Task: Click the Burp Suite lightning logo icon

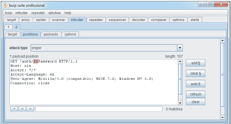Action: point(5,5)
